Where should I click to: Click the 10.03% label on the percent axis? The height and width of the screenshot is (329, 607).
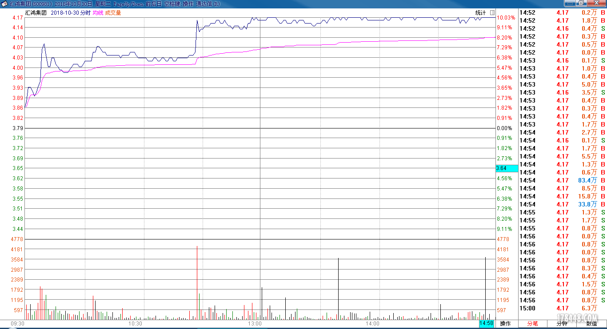(506, 18)
